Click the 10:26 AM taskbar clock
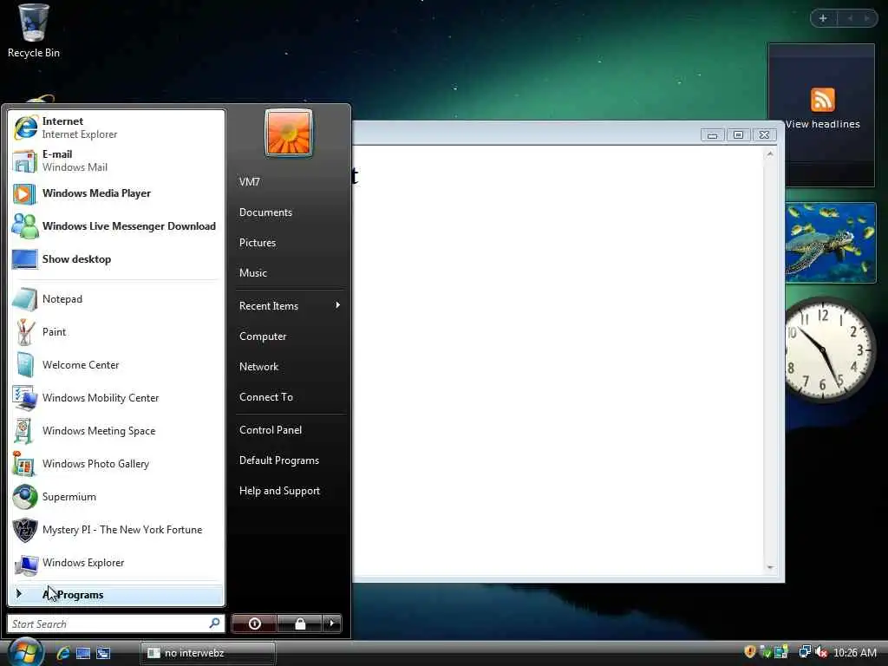888x666 pixels. [854, 653]
